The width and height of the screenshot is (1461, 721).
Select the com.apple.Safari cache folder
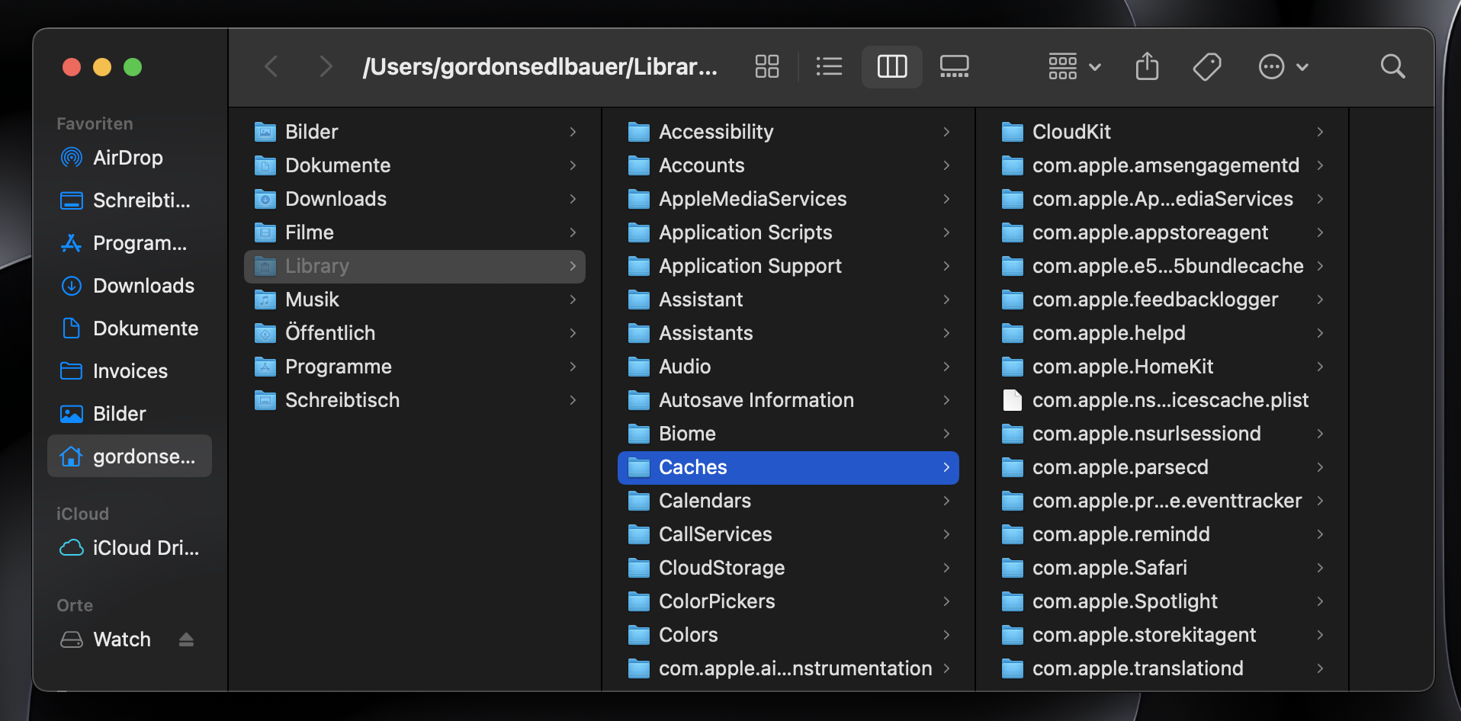click(x=1109, y=568)
